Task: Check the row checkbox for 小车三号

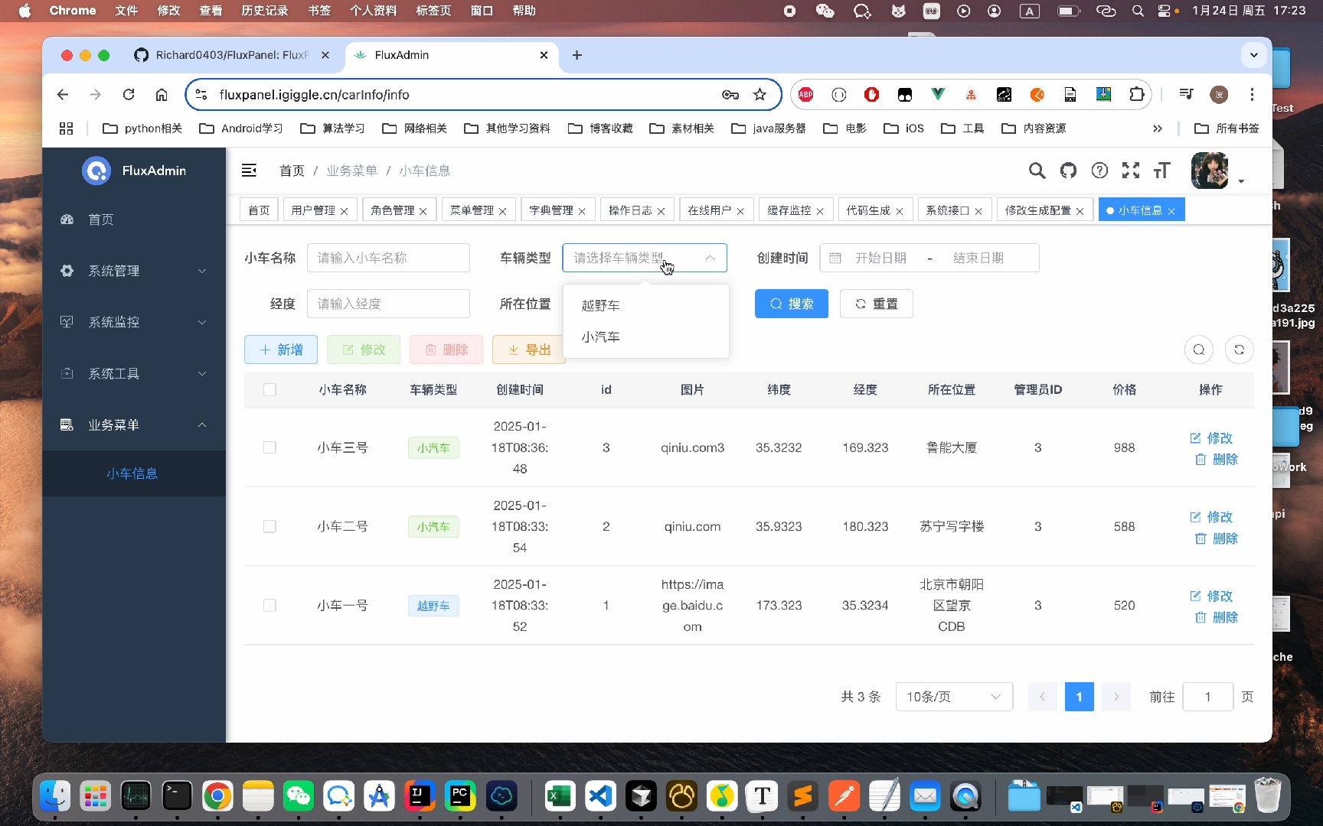Action: click(269, 447)
